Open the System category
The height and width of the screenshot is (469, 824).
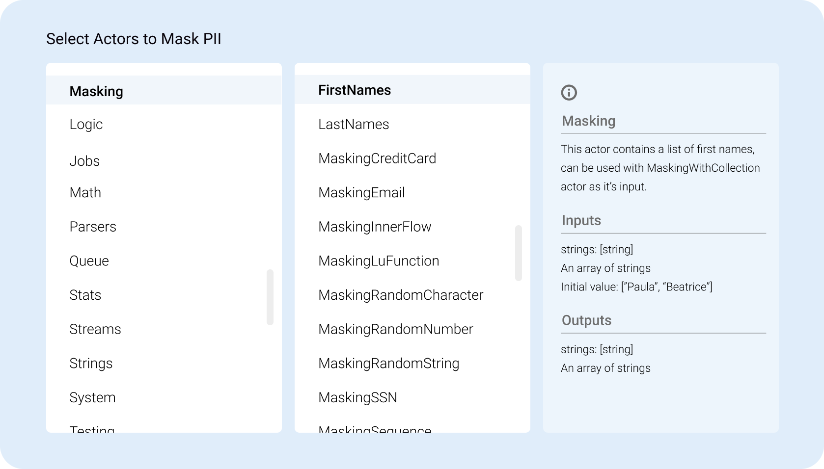point(92,397)
